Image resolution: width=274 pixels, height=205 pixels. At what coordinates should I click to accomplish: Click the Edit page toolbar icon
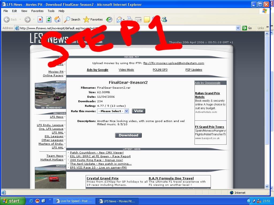[138, 19]
